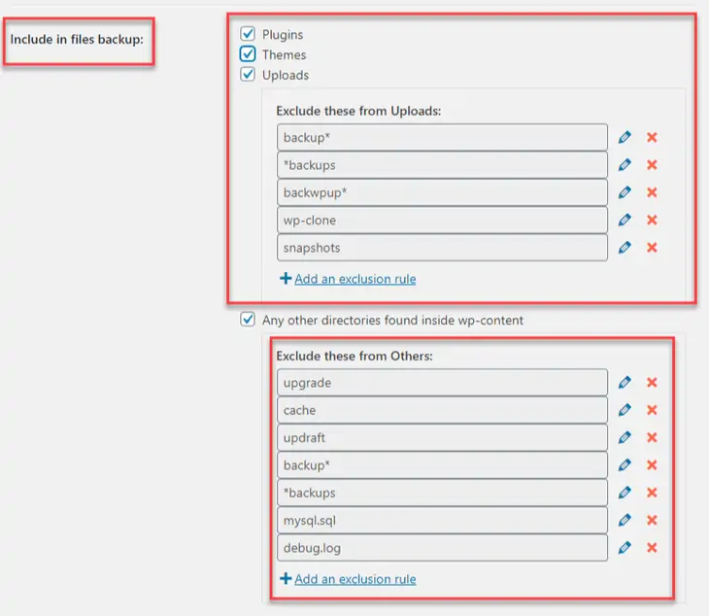Click the backwpup* exclusion text field
Viewport: 709px width, 616px height.
pyautogui.click(x=442, y=192)
